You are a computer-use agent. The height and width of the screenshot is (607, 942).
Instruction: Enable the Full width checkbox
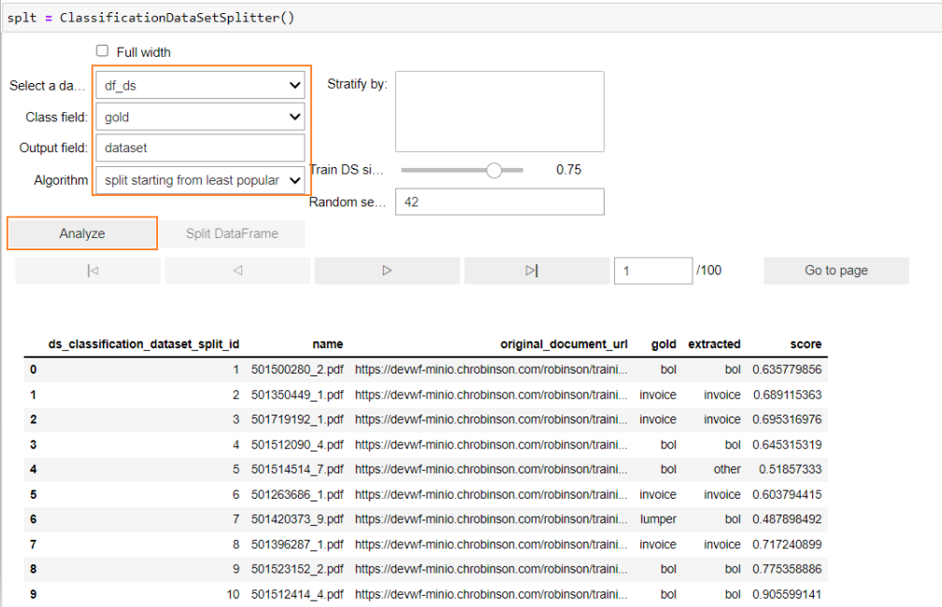pyautogui.click(x=102, y=51)
